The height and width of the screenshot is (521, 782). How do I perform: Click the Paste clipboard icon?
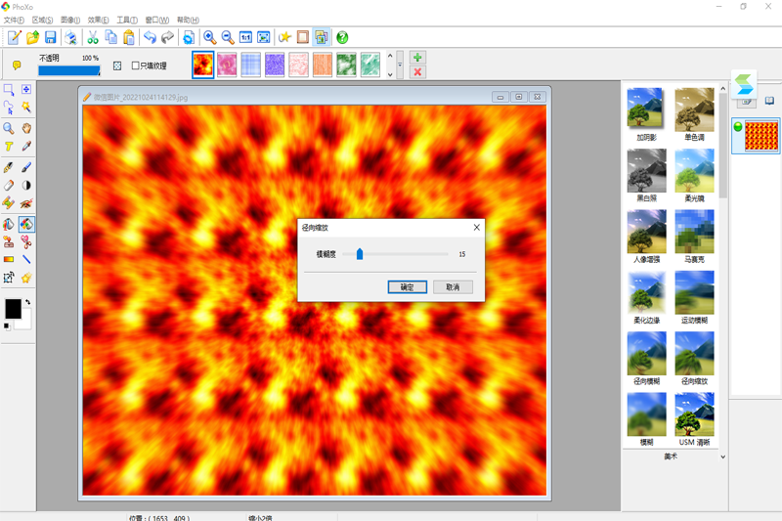[x=129, y=37]
